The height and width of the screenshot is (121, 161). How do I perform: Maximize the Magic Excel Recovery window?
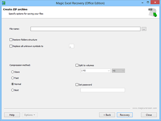148,2
